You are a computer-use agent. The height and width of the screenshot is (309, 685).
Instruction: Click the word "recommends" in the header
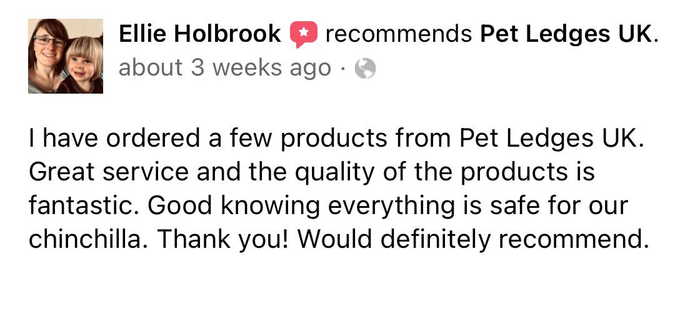click(x=398, y=34)
